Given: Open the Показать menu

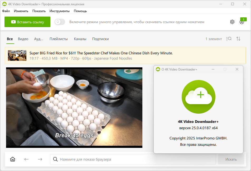Looking at the screenshot, I should [x=39, y=11].
